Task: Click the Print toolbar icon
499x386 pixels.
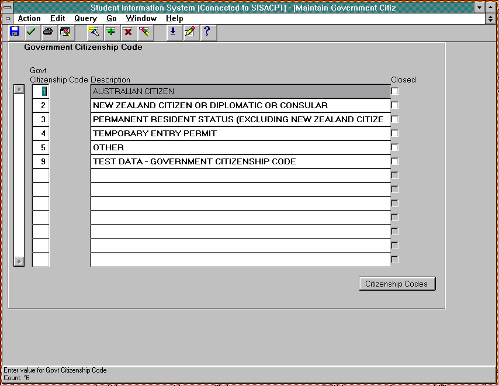Action: point(48,32)
